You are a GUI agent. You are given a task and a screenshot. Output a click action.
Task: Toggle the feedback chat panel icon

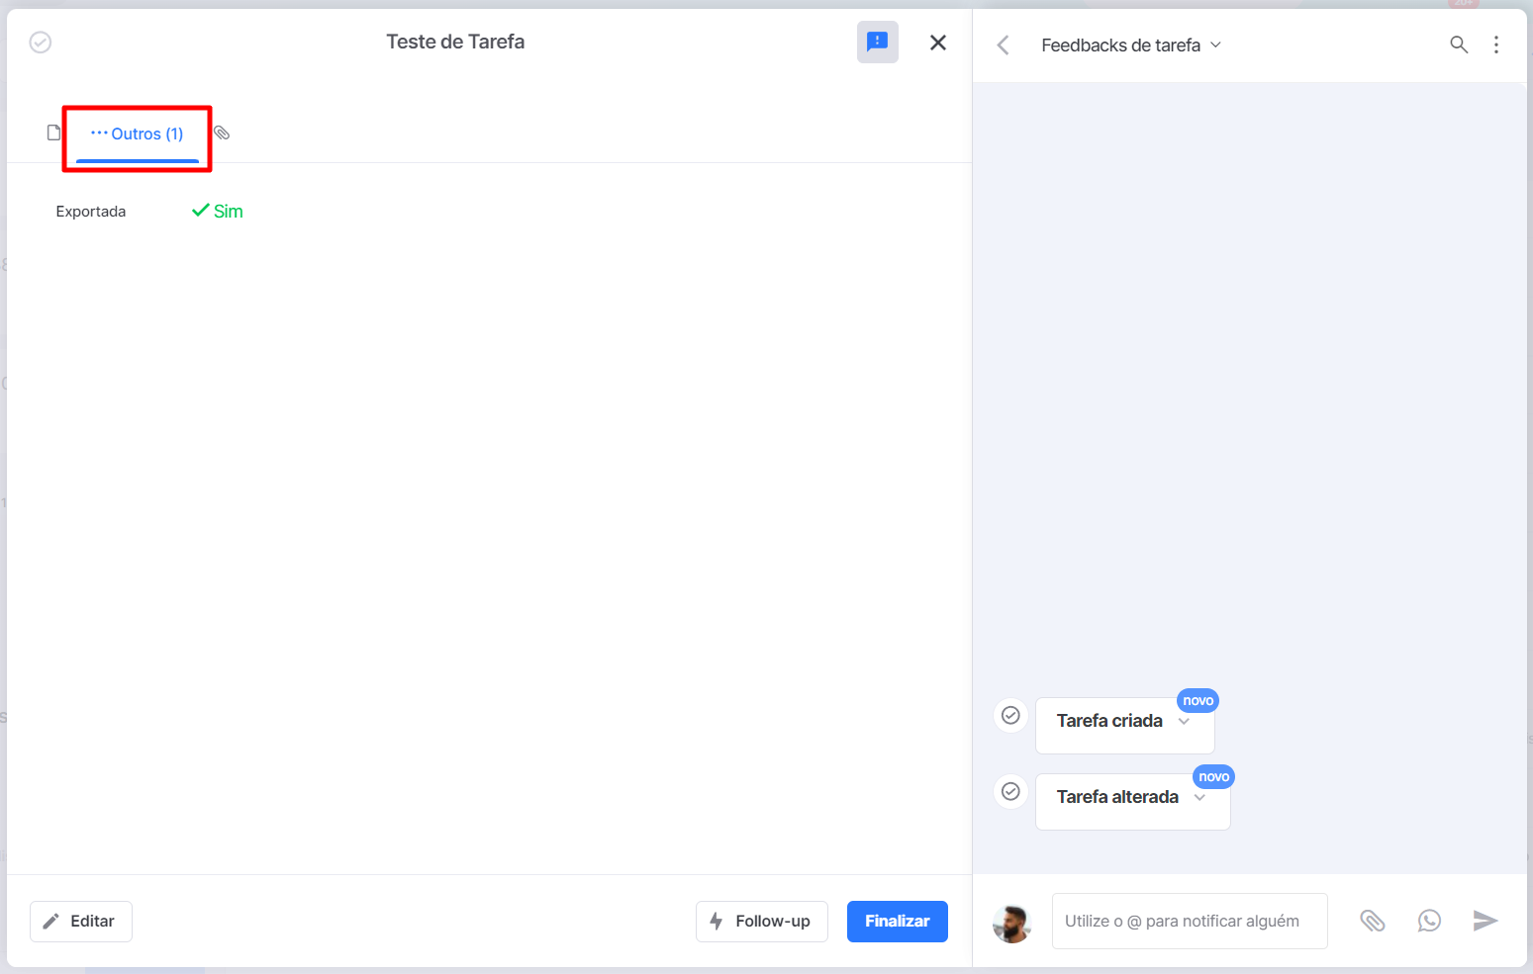tap(878, 42)
